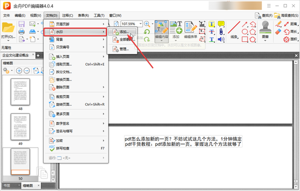Click the eraser tool icon
This screenshot has width=300, height=191.
coord(278,31)
